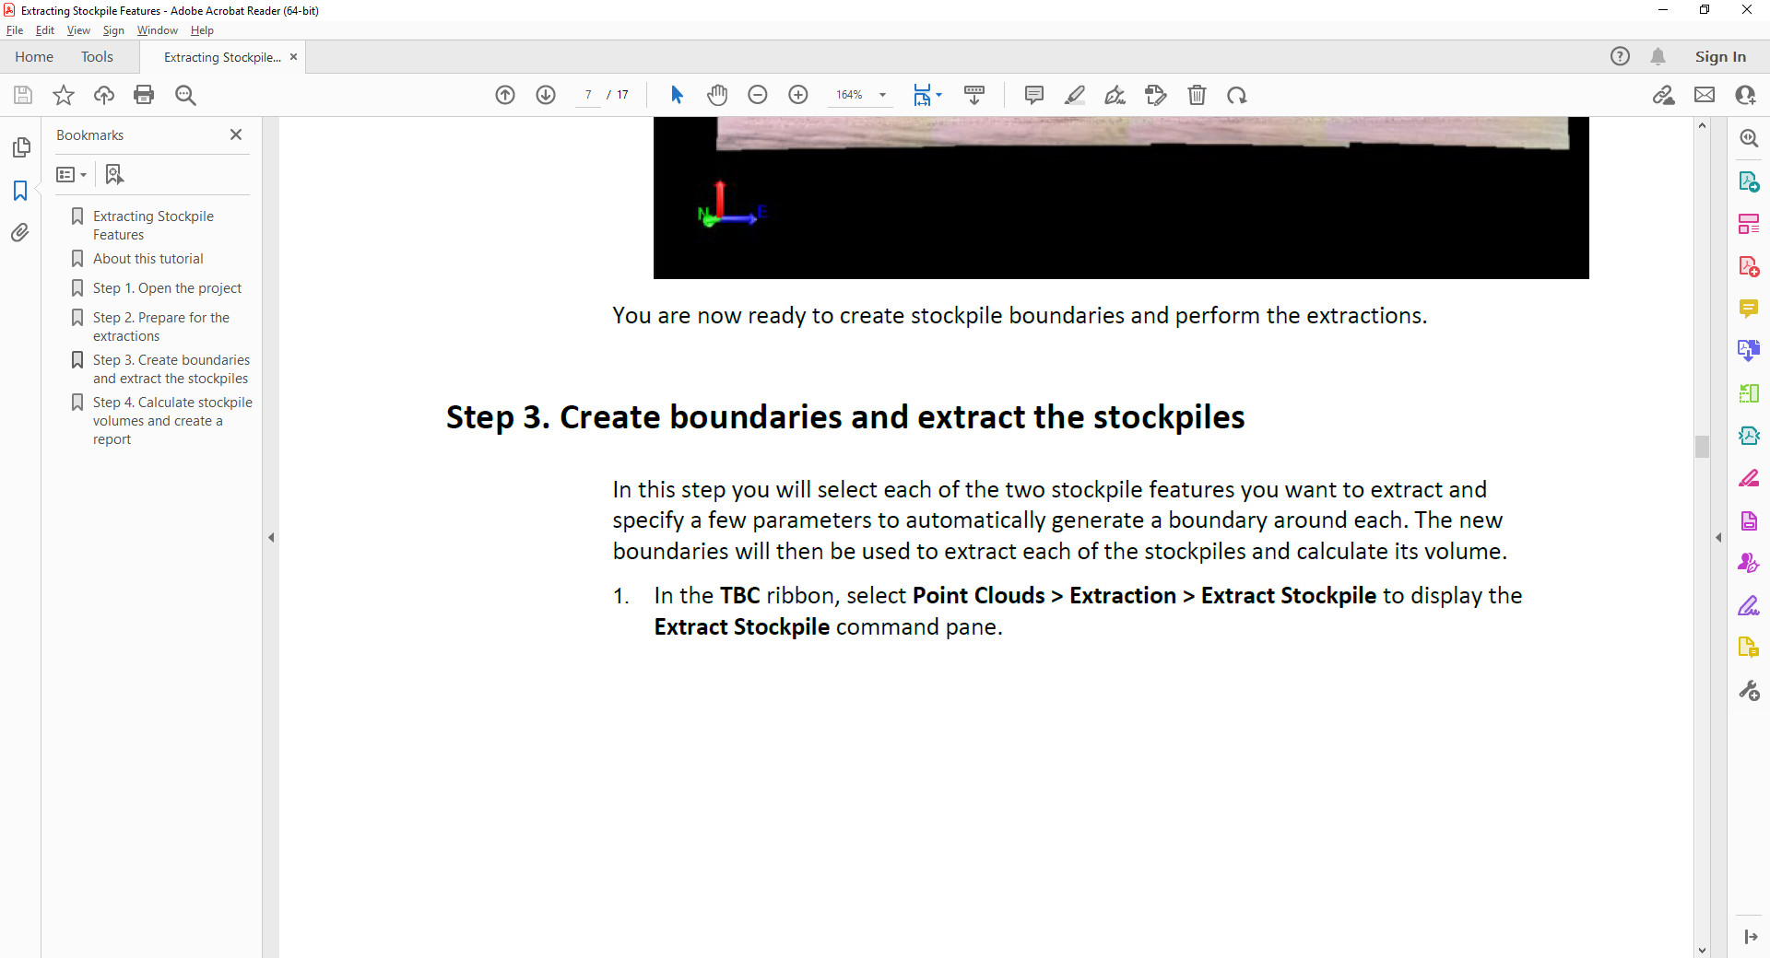
Task: Save the PDF file
Action: coord(23,95)
